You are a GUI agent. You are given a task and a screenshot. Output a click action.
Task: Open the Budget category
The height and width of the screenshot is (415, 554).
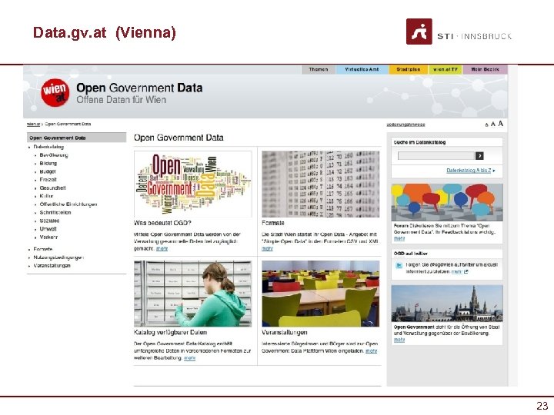48,171
